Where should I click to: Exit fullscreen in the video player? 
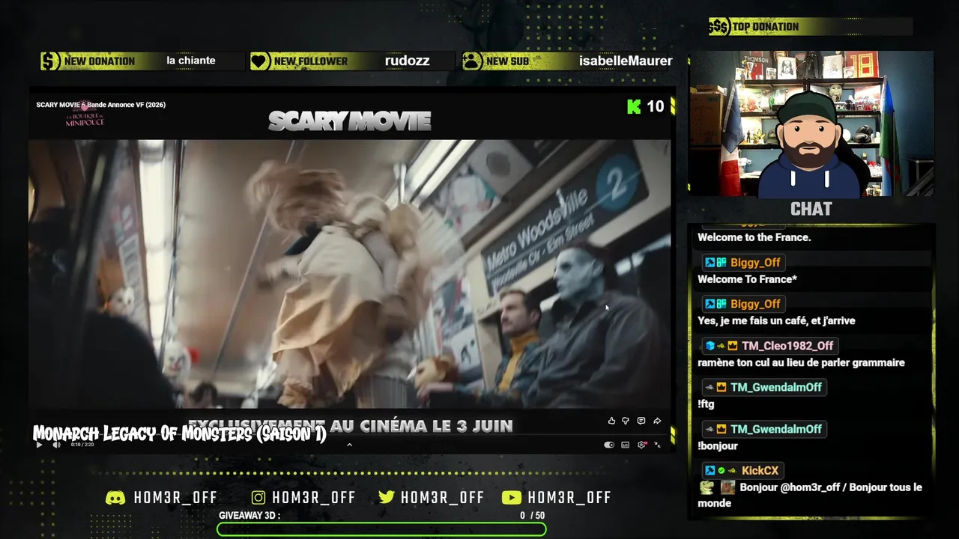(x=657, y=445)
